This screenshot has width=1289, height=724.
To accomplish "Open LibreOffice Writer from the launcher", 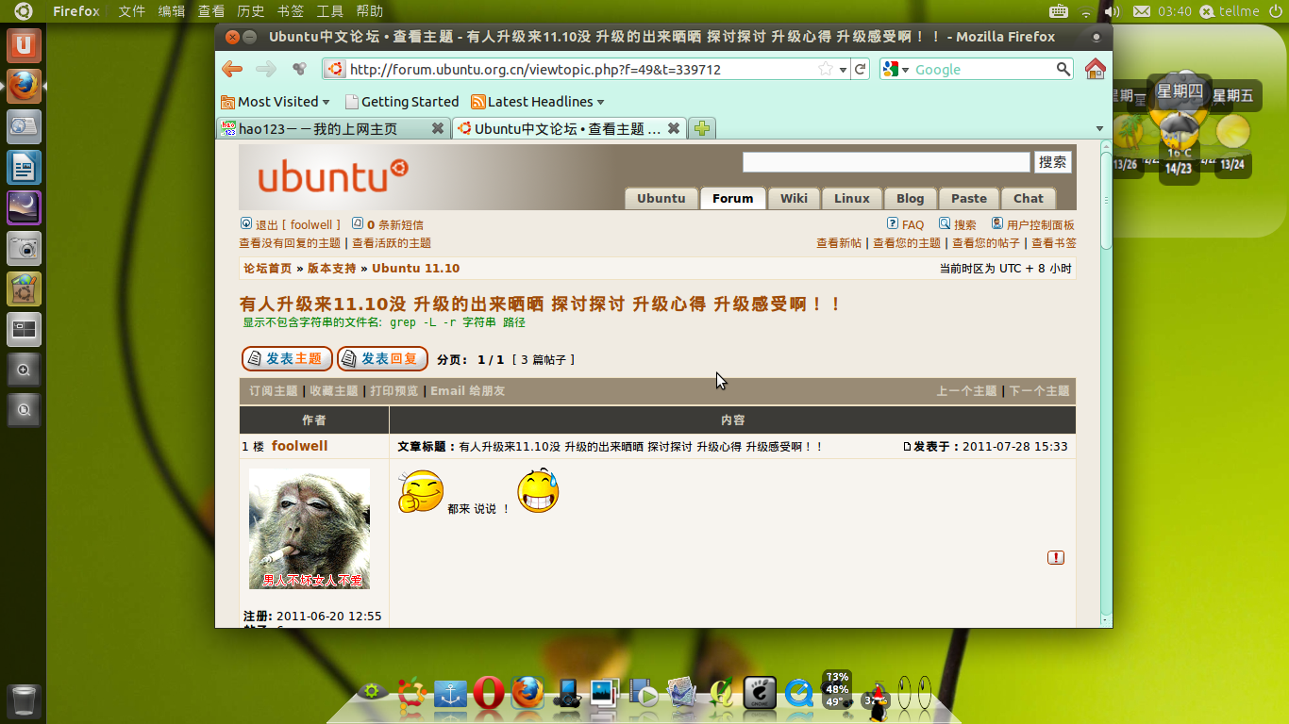I will [24, 168].
